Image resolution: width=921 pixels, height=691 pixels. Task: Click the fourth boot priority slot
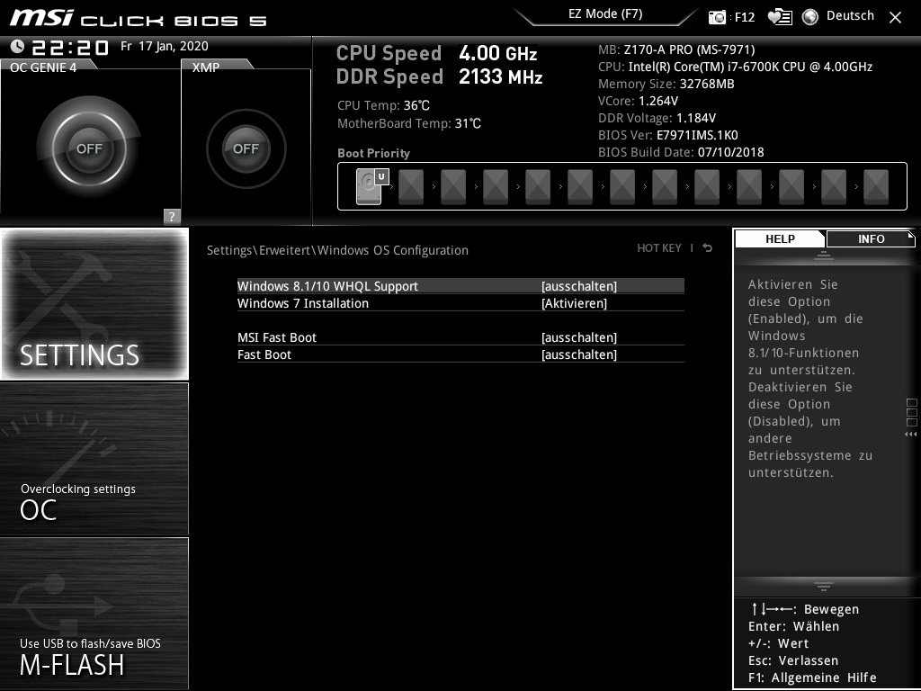click(x=496, y=187)
